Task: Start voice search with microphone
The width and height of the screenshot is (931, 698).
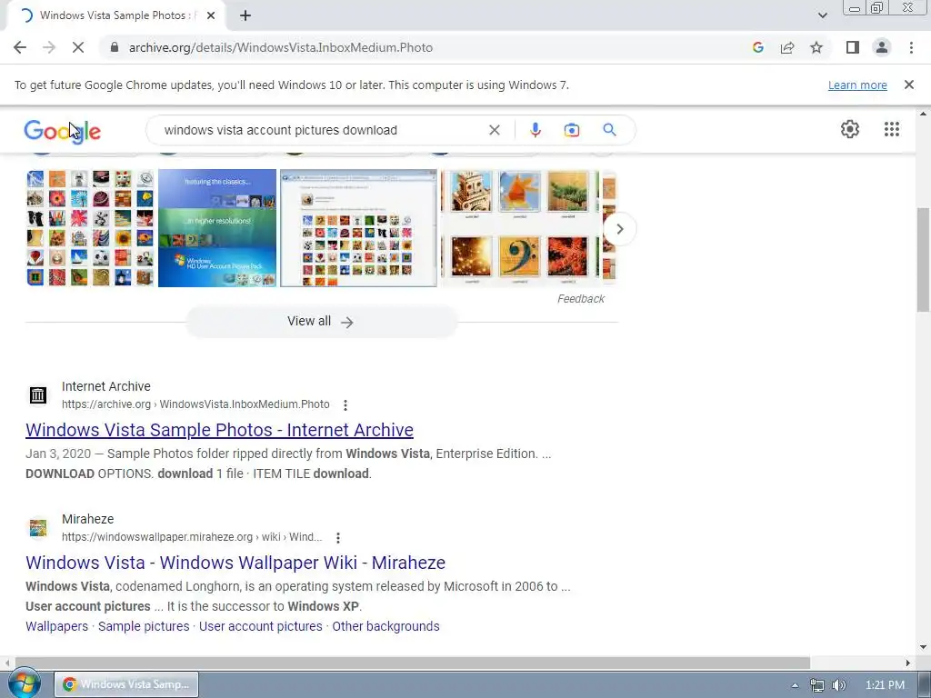Action: click(535, 130)
